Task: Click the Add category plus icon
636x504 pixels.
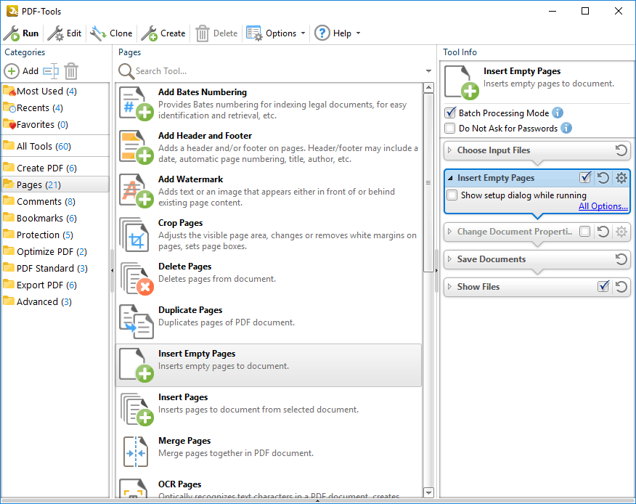Action: [x=12, y=71]
